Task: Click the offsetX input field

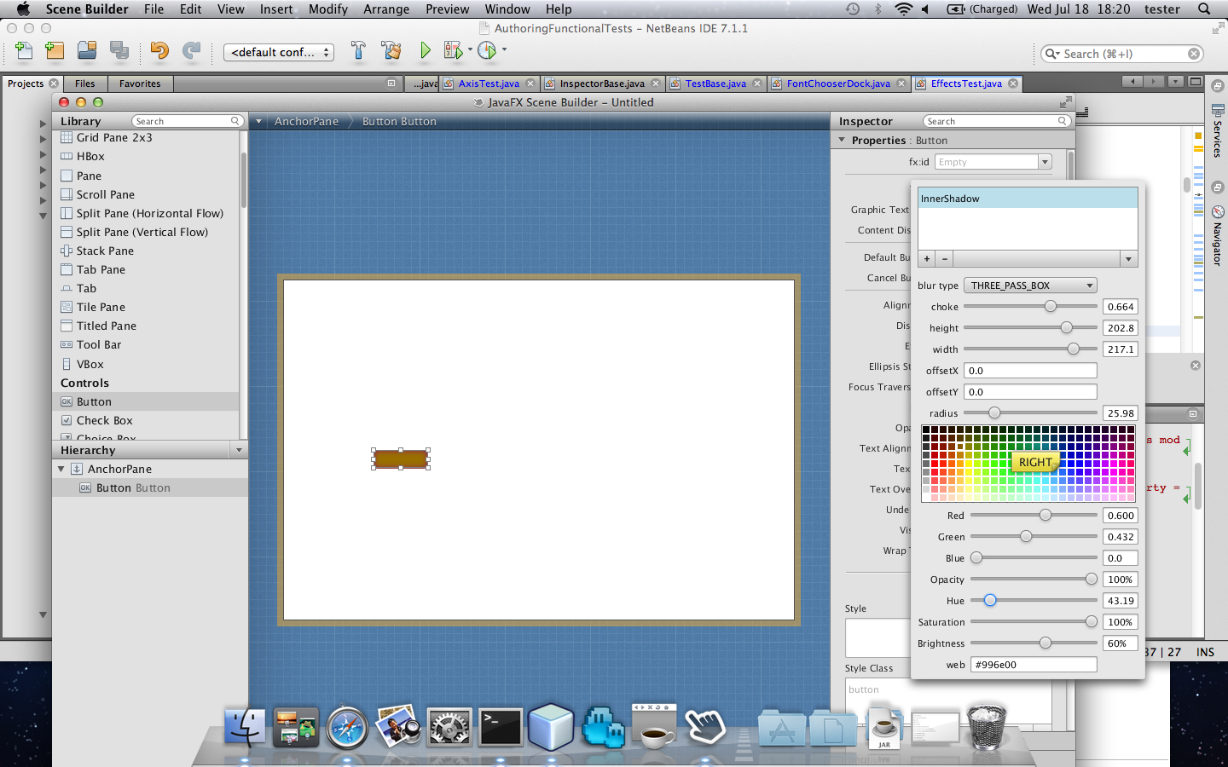Action: (1030, 371)
